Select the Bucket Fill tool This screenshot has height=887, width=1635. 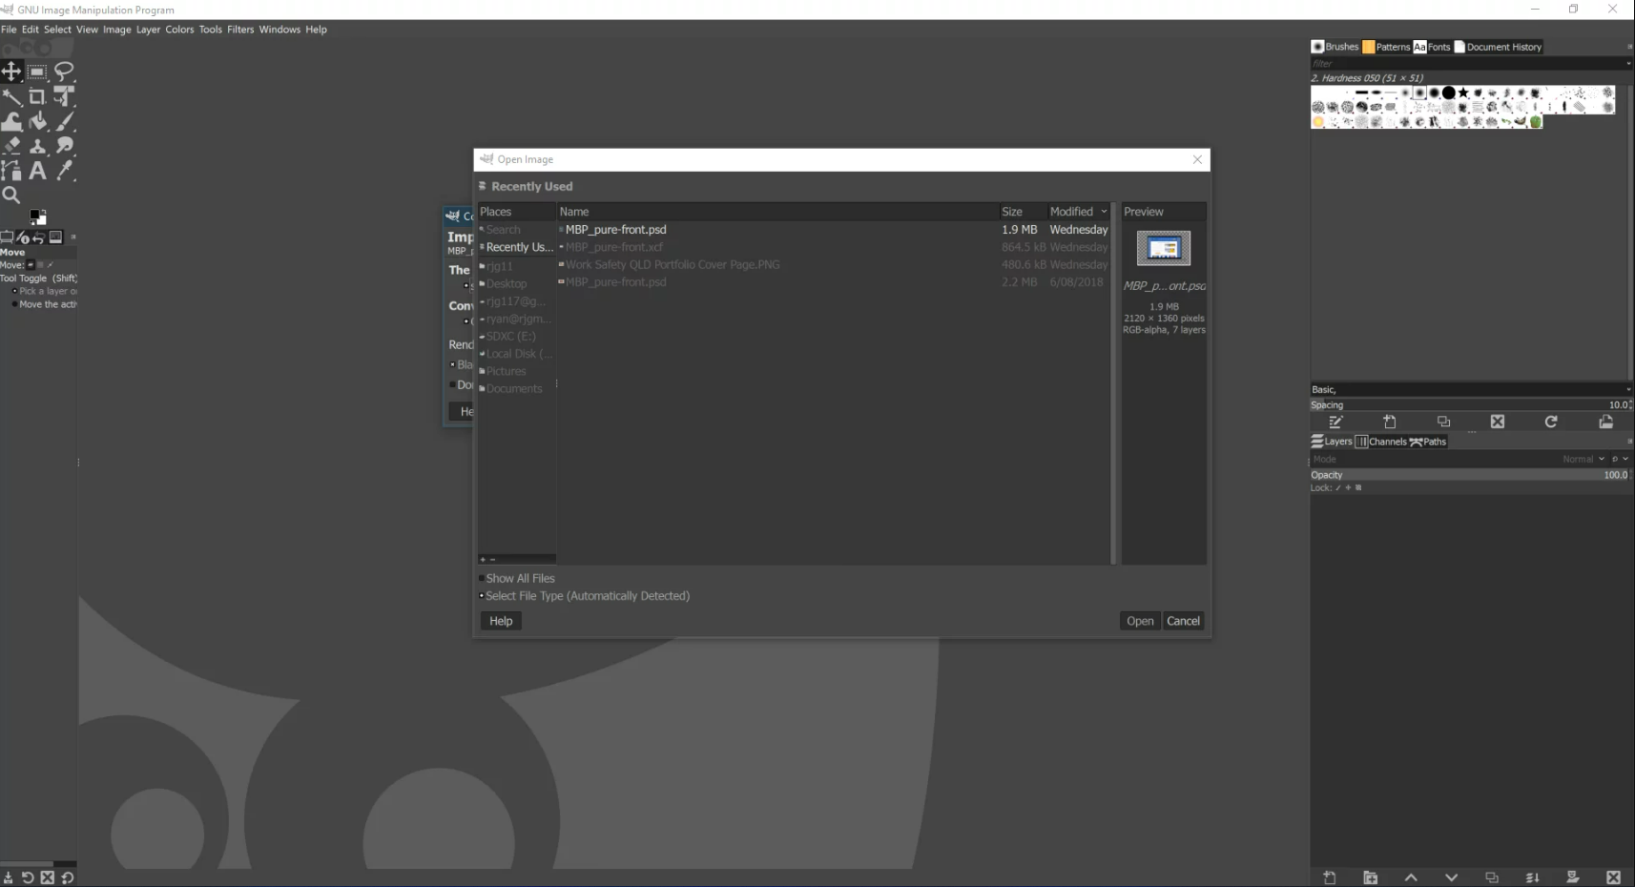(x=38, y=121)
